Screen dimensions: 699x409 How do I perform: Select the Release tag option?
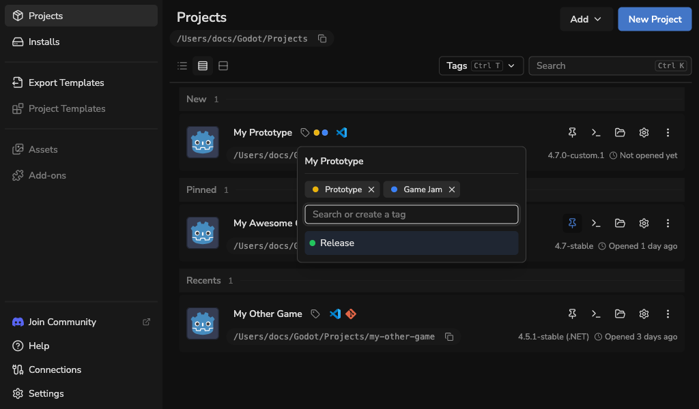[412, 243]
